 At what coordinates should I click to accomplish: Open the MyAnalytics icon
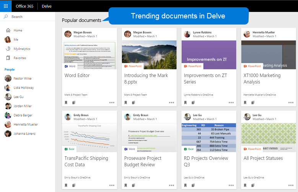tap(8, 49)
